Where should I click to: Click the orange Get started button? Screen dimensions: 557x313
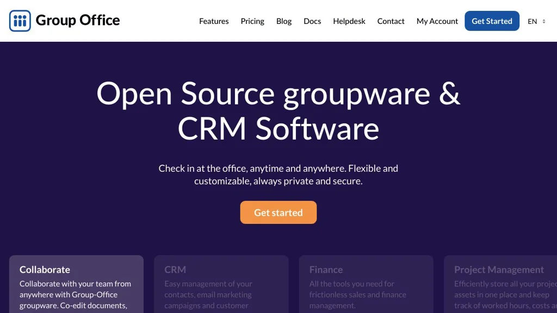pyautogui.click(x=278, y=212)
